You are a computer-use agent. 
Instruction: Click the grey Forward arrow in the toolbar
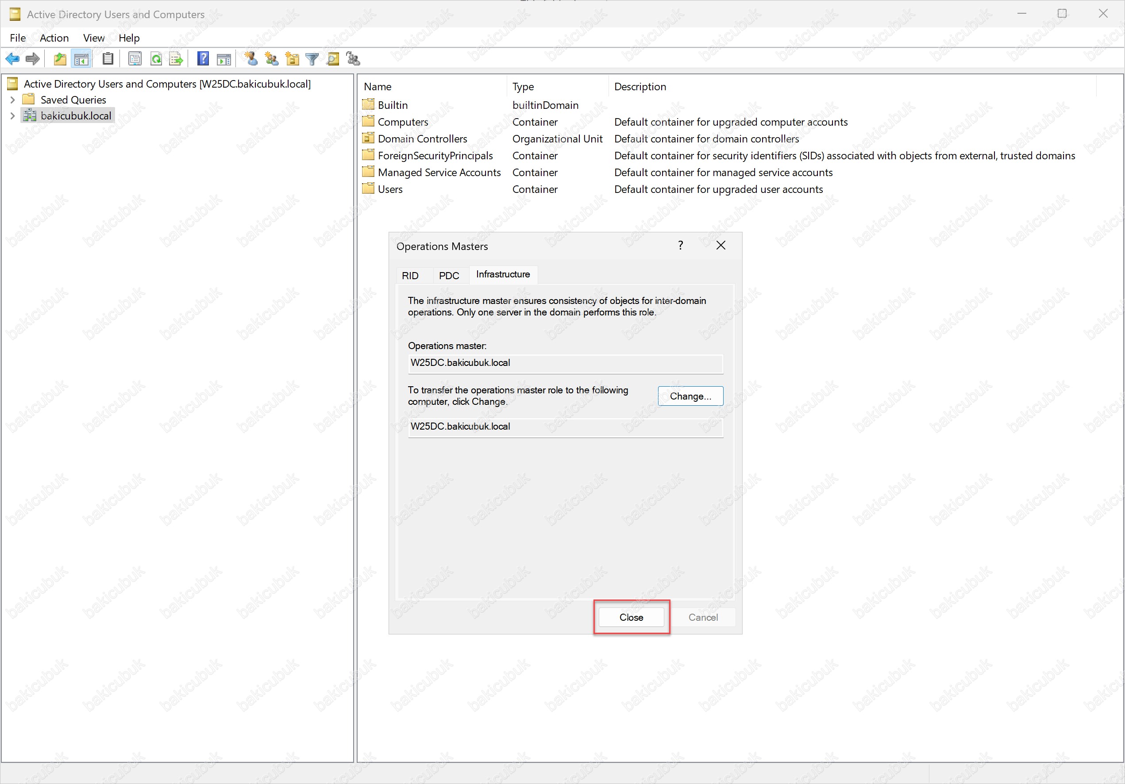tap(32, 59)
